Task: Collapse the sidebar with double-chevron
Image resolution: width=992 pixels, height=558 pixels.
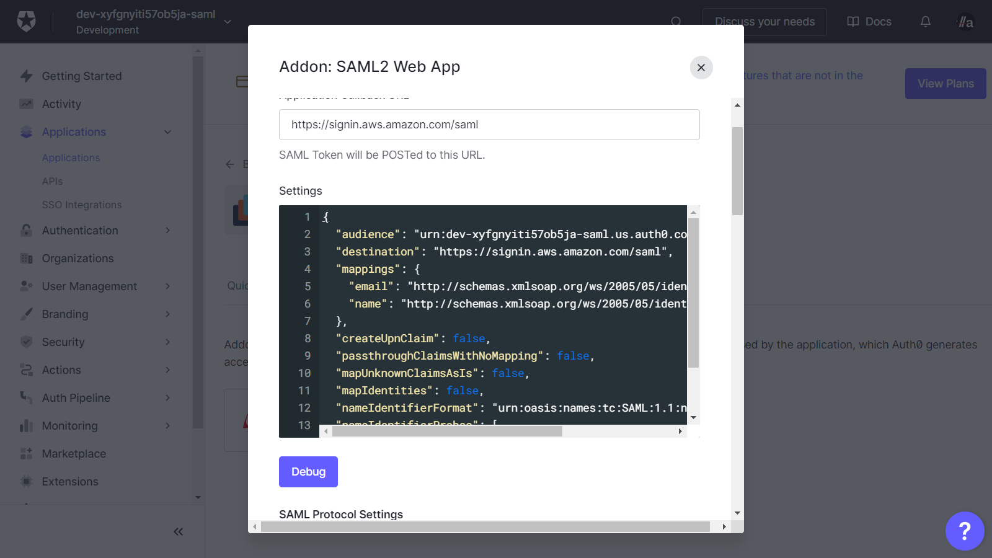Action: (x=179, y=531)
